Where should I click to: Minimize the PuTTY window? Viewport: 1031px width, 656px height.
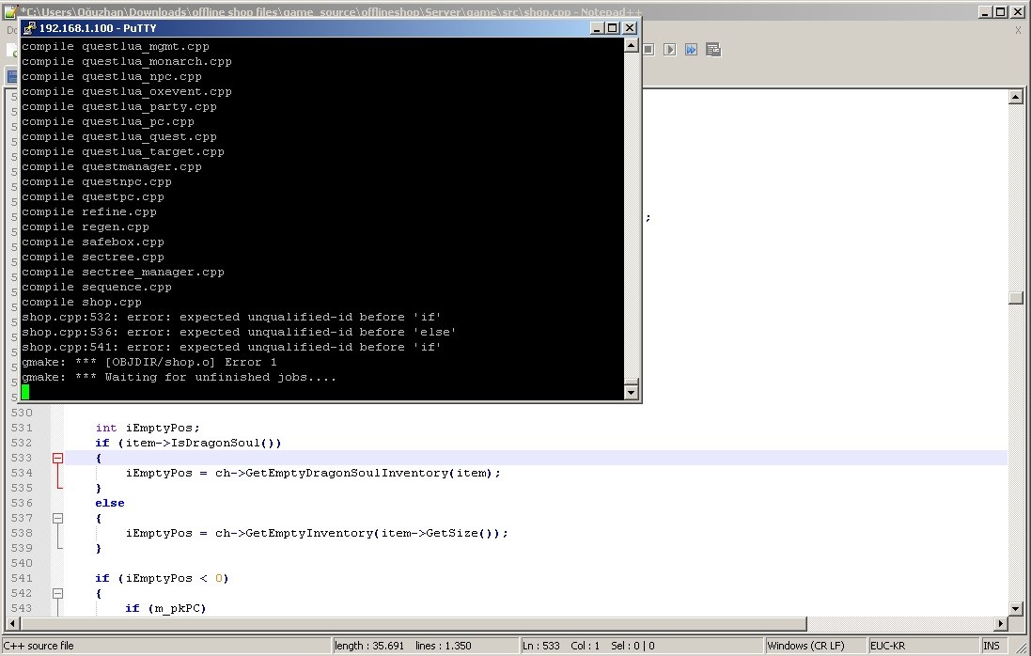point(597,27)
